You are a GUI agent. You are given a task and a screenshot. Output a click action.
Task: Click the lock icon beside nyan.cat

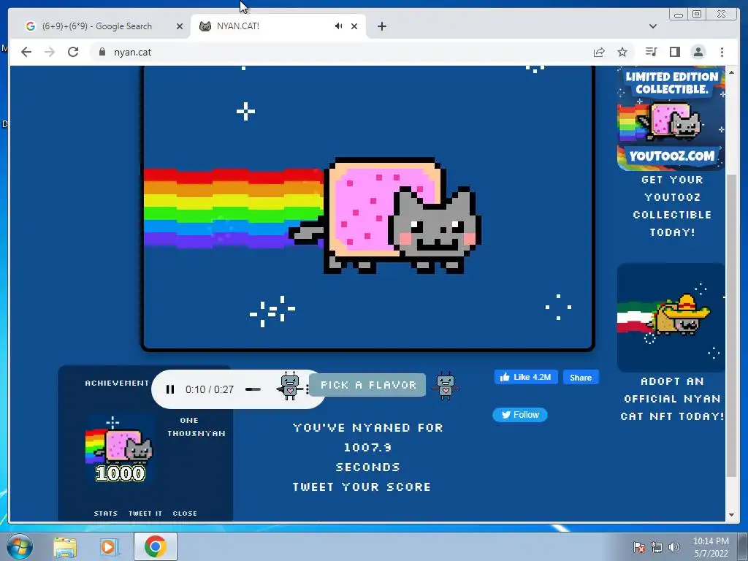pos(102,52)
